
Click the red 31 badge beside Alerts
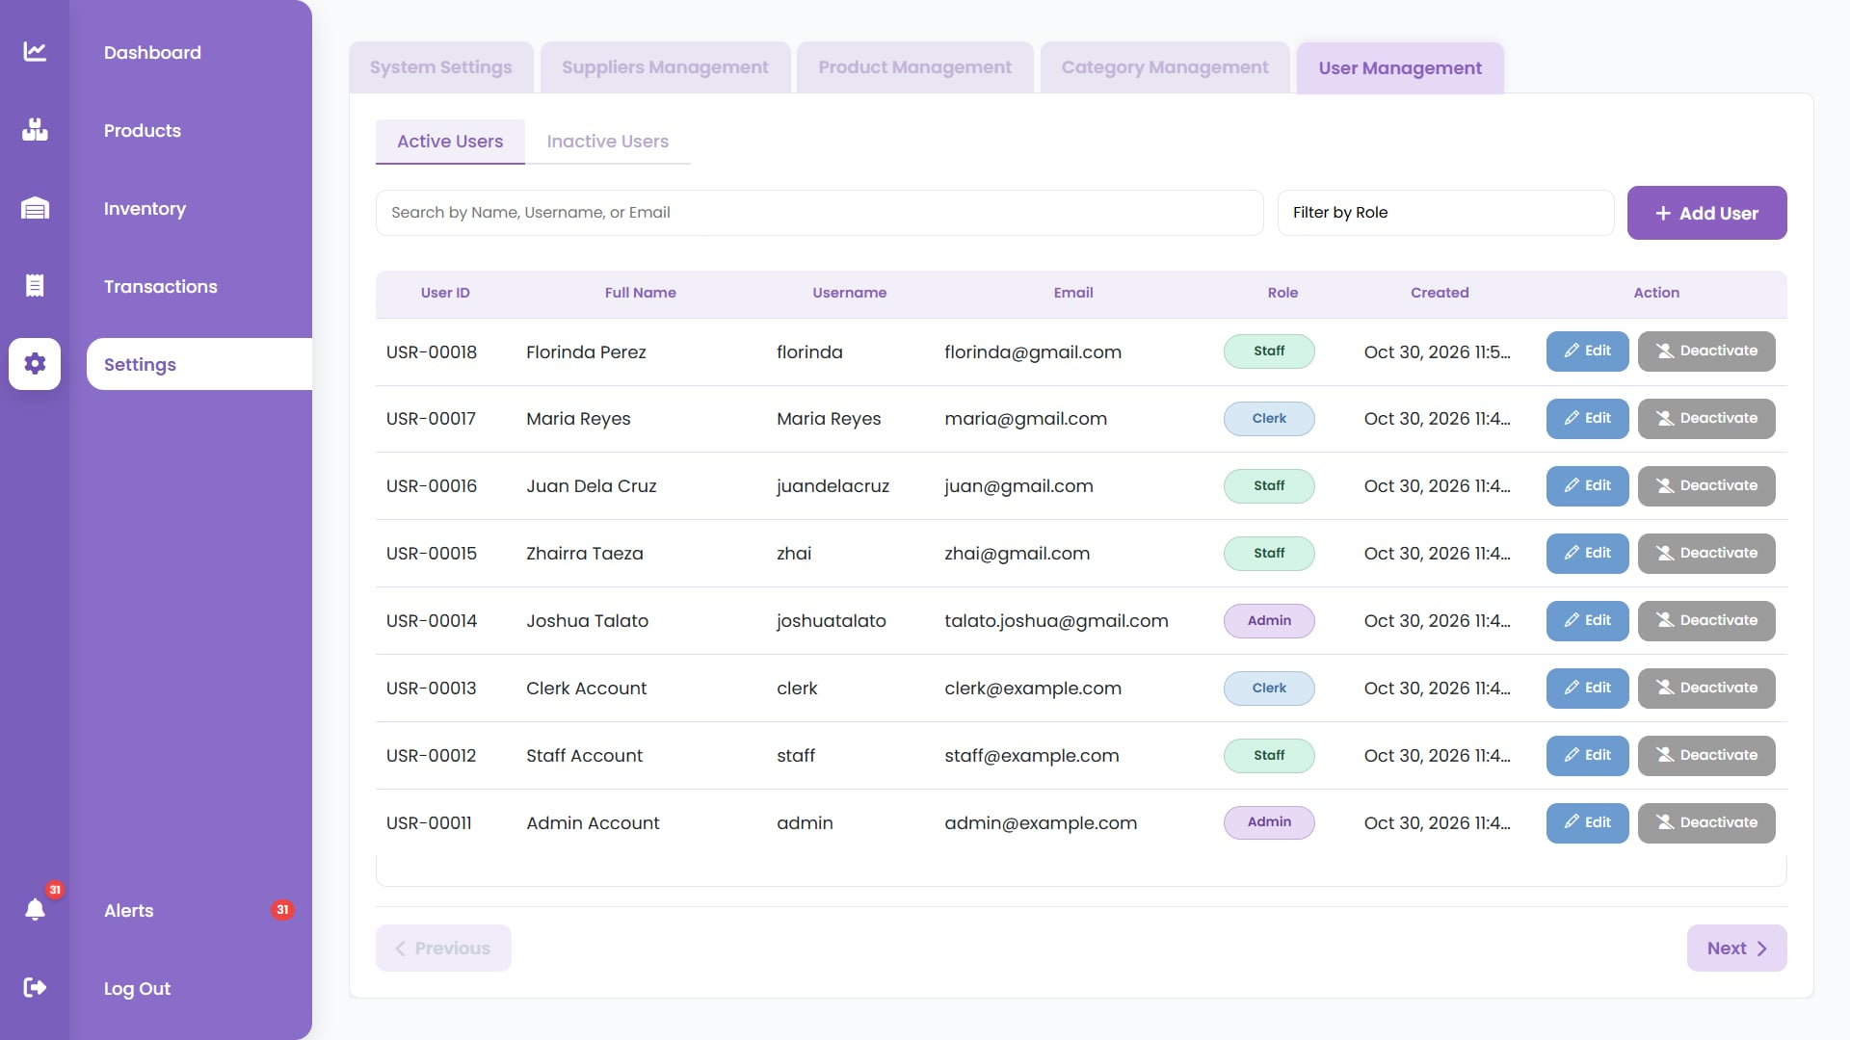tap(282, 910)
